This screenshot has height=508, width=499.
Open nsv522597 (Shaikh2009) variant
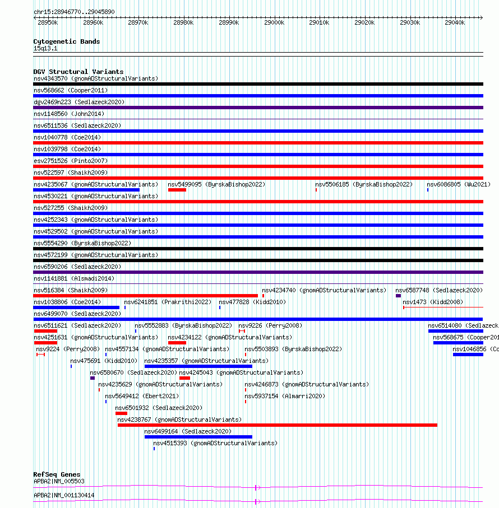[71, 173]
